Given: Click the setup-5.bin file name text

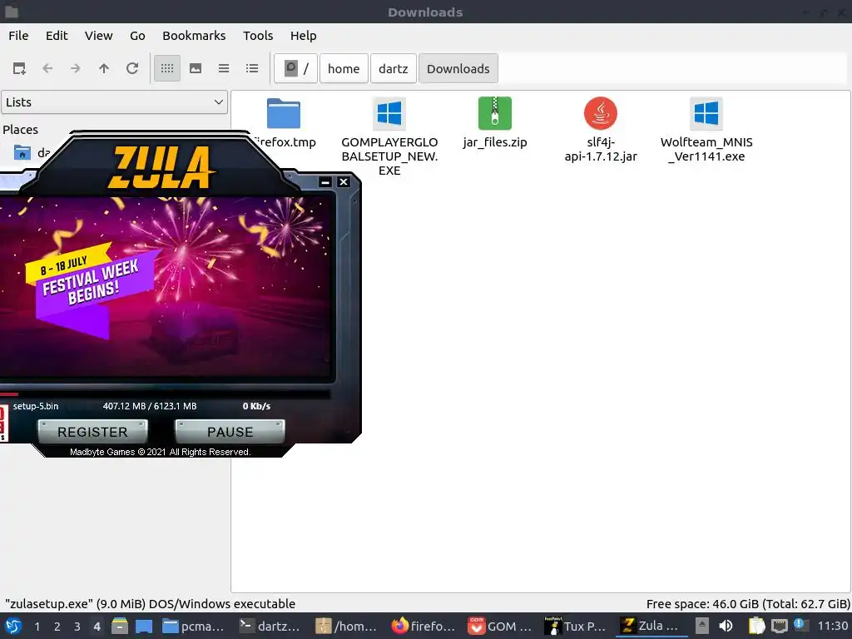Looking at the screenshot, I should point(36,406).
